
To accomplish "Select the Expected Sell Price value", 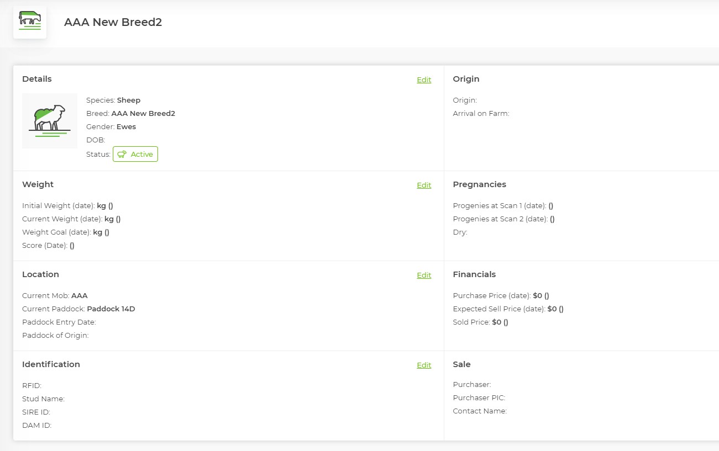I will tap(555, 309).
